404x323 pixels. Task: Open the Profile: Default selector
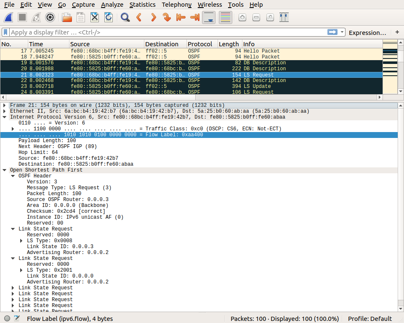[x=370, y=319]
